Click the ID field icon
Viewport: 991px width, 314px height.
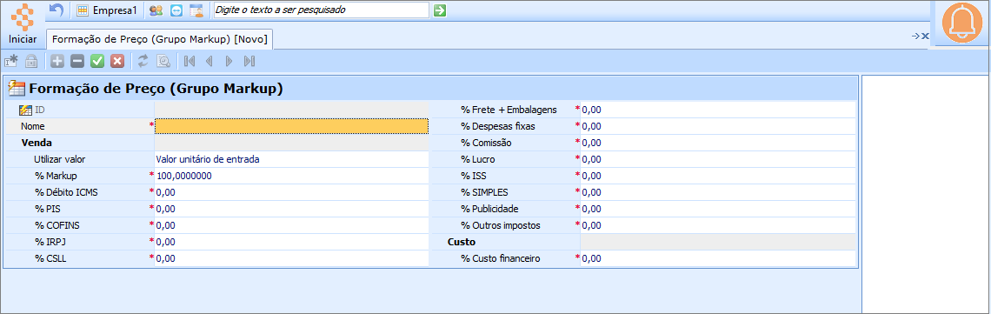point(25,110)
